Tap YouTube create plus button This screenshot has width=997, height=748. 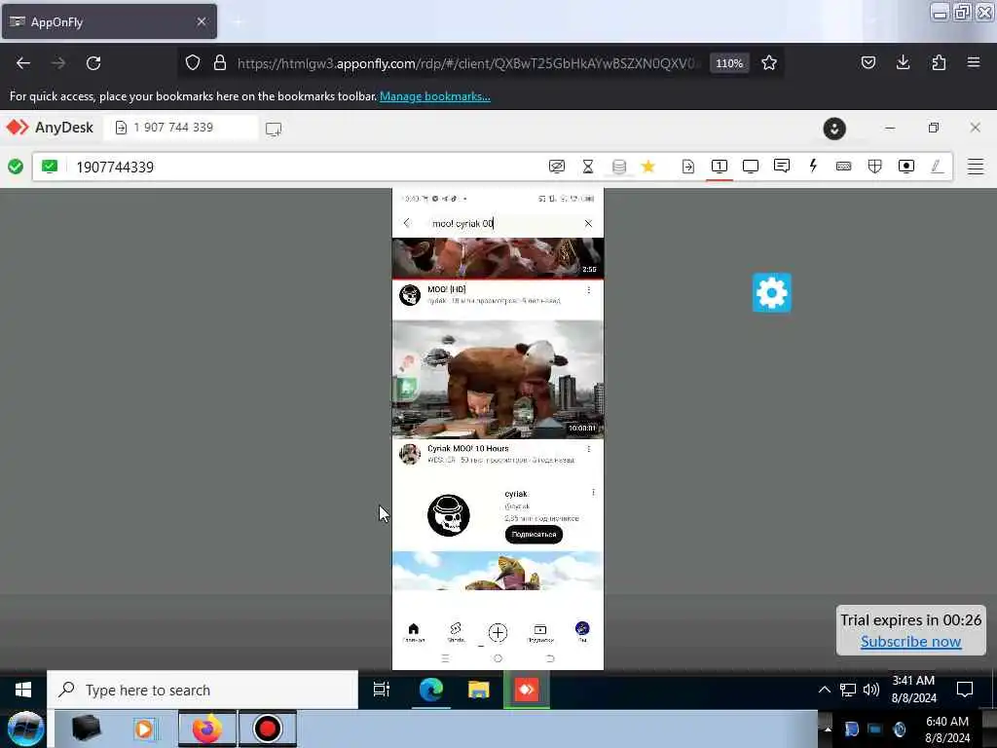(x=498, y=632)
